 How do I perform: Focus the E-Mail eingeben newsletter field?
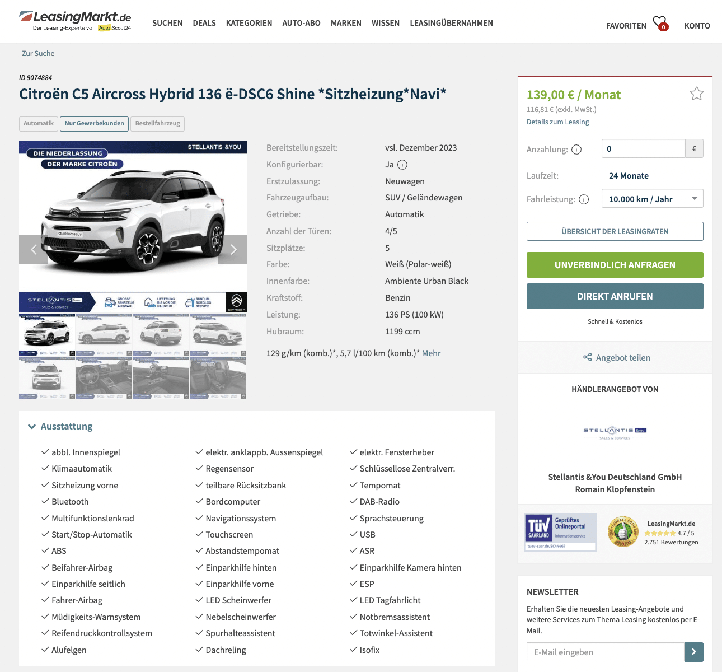[606, 652]
